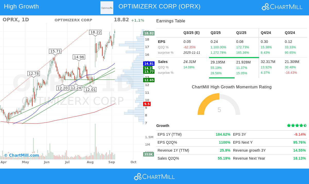Click the 353K volume tag
Viewport: 309px width, 184px height.
click(x=148, y=154)
